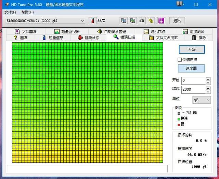Switch to the 磁盘监视器 tab
Viewport: 219px width, 179px height.
click(67, 32)
